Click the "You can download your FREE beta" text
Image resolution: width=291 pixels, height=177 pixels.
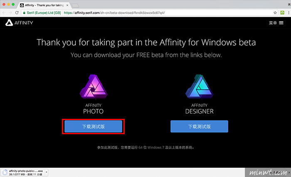coord(146,55)
